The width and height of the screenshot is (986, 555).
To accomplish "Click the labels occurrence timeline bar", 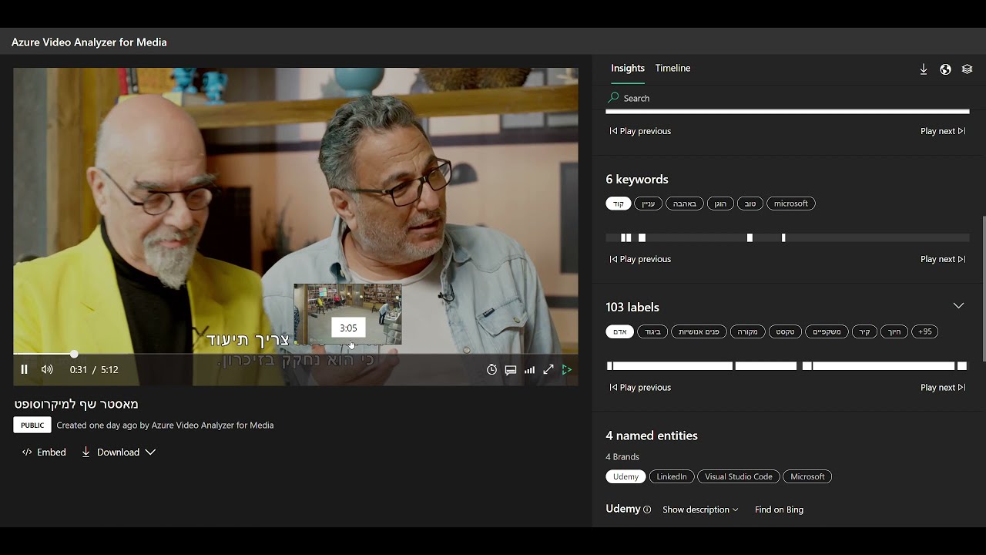I will point(787,366).
